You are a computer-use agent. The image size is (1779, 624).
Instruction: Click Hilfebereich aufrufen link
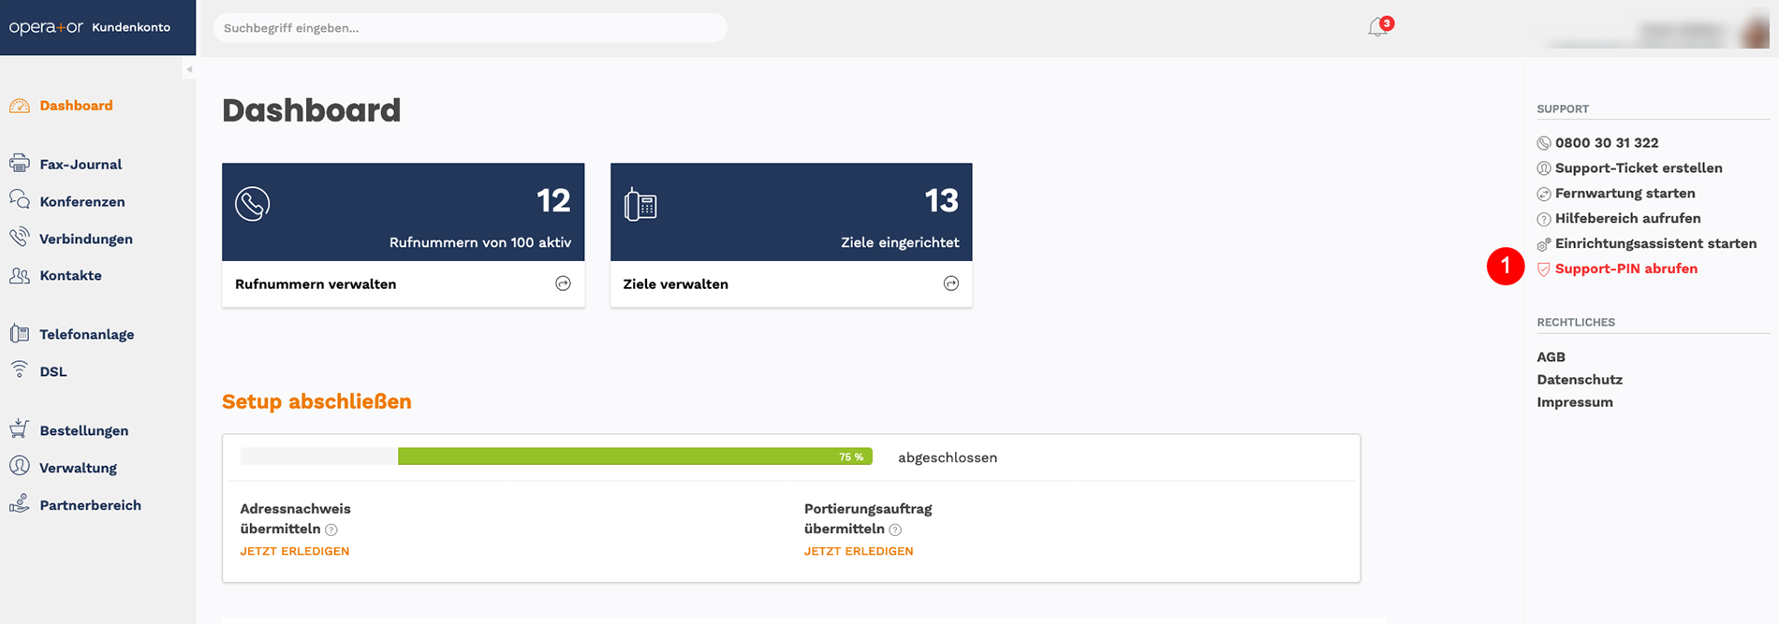point(1628,219)
